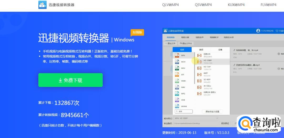Click the green 免费下载 button
Image resolution: width=284 pixels, height=138 pixels.
click(x=70, y=80)
